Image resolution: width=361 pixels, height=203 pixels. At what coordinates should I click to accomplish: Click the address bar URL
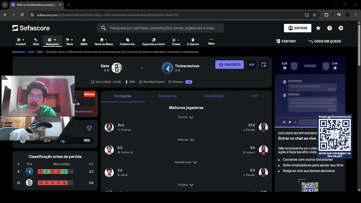pos(108,15)
